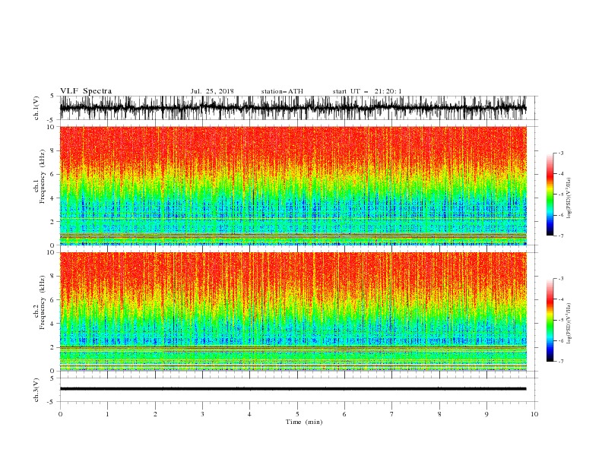This screenshot has width=602, height=465.
Task: Click time axis tick label "10"
Action: tap(534, 414)
